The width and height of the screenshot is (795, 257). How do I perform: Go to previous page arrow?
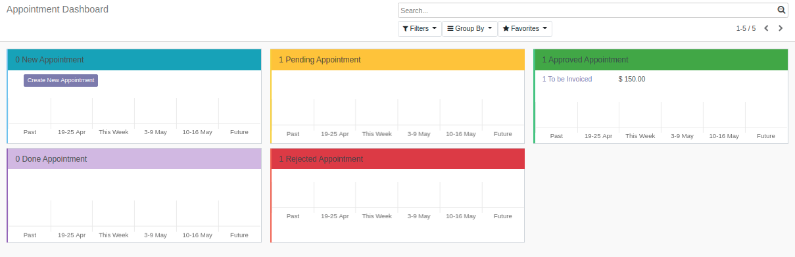pos(766,28)
